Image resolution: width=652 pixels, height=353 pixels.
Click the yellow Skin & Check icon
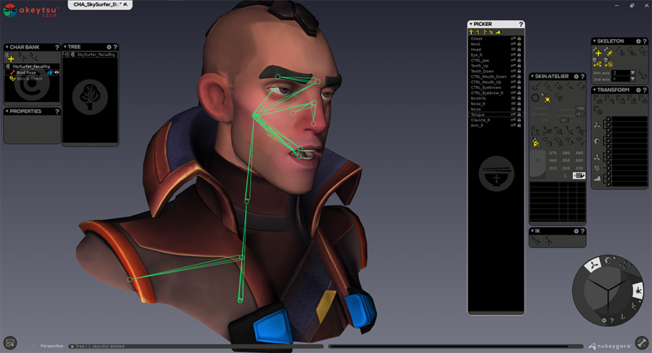[12, 79]
